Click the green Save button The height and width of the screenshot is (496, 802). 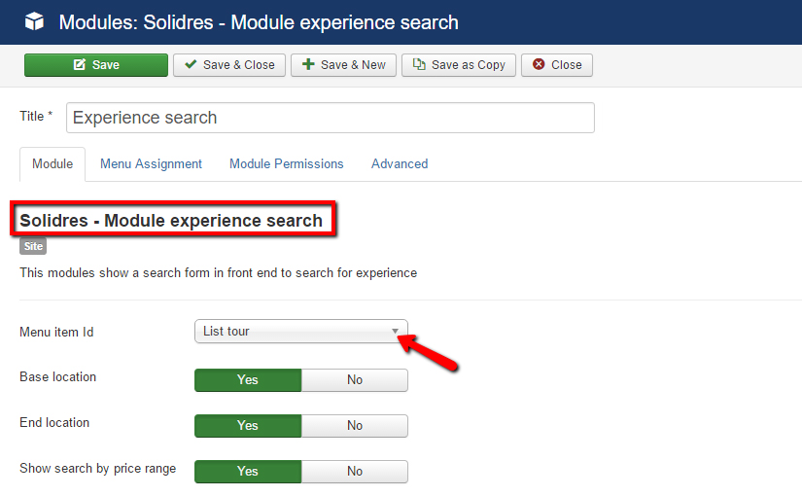96,65
